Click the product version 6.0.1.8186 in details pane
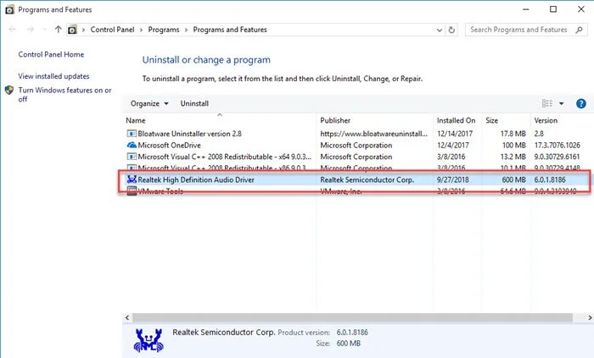594x358 pixels. tap(352, 333)
